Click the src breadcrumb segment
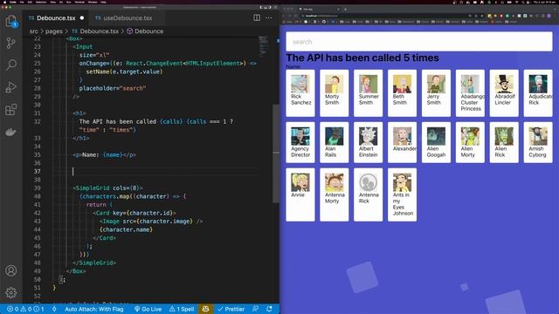 click(x=34, y=31)
